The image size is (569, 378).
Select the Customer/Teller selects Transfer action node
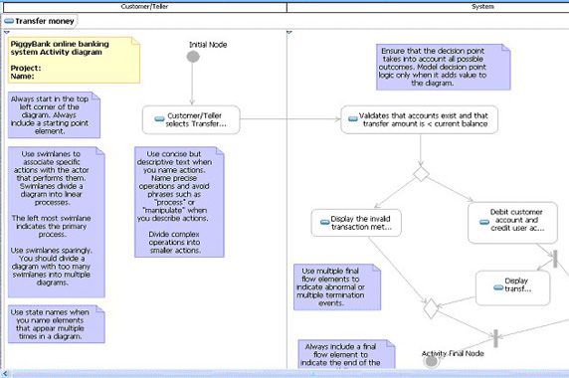[191, 119]
